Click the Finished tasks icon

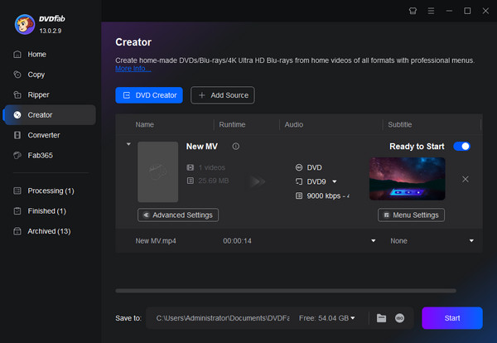[17, 211]
